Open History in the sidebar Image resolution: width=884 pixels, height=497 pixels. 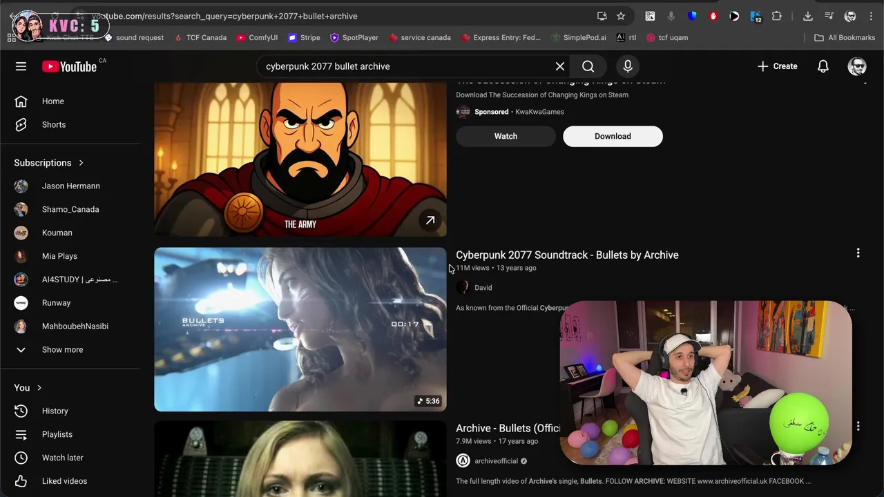pos(70,411)
